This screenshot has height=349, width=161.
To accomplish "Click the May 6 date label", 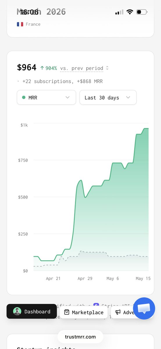I will pyautogui.click(x=112, y=278).
